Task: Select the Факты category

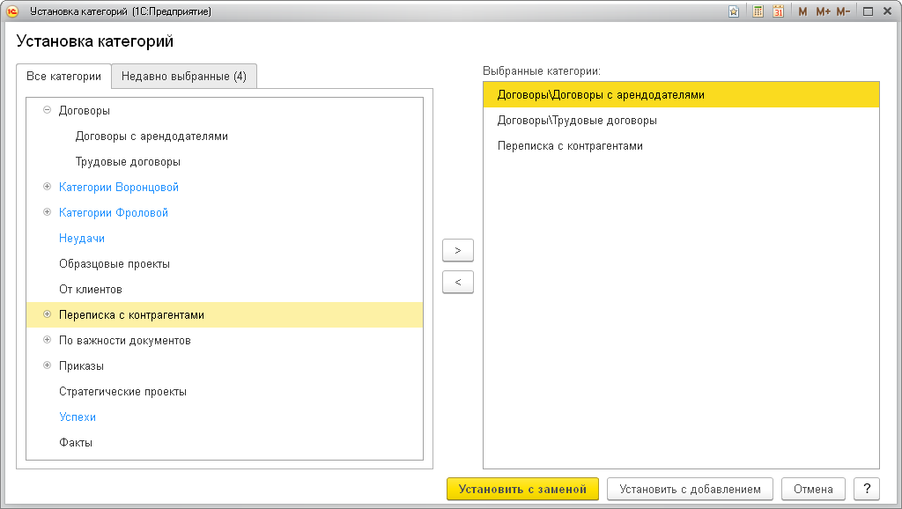Action: click(76, 442)
